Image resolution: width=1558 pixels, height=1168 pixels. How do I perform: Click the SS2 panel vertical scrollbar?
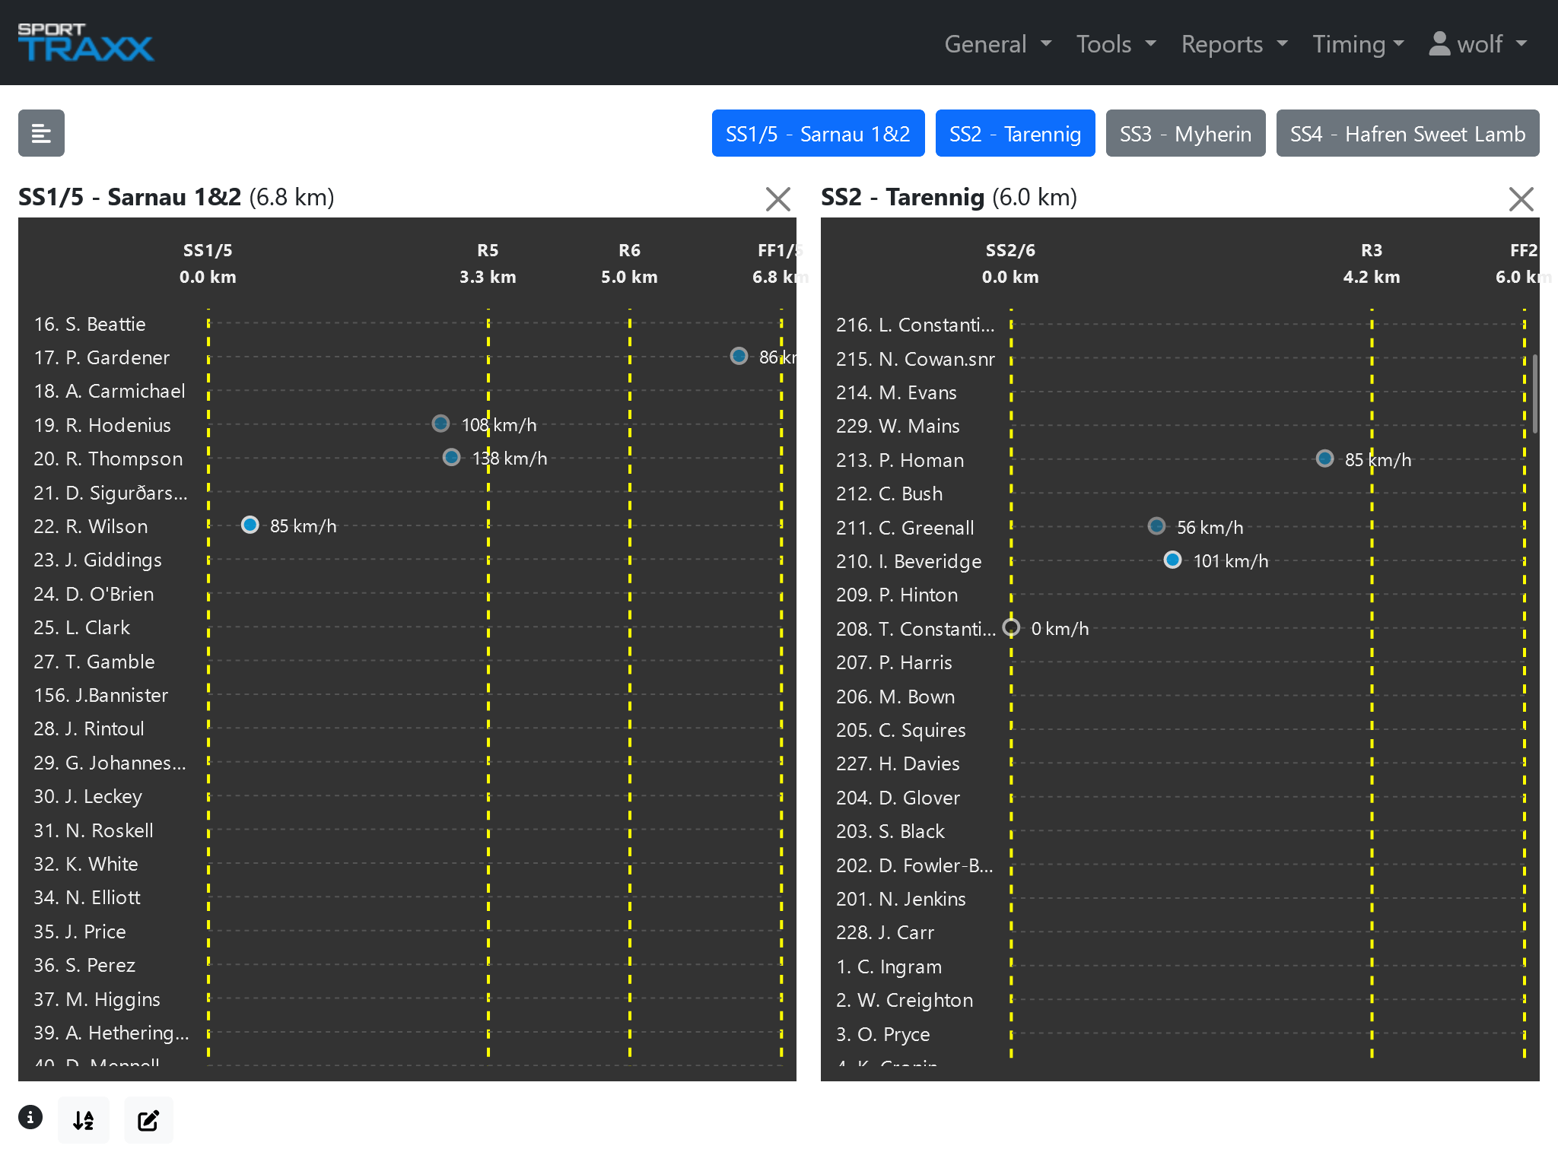pos(1535,394)
